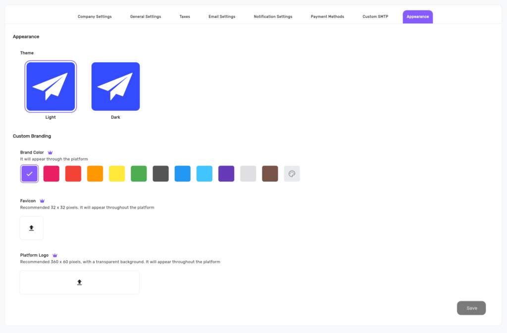Open the Company Settings tab

95,16
